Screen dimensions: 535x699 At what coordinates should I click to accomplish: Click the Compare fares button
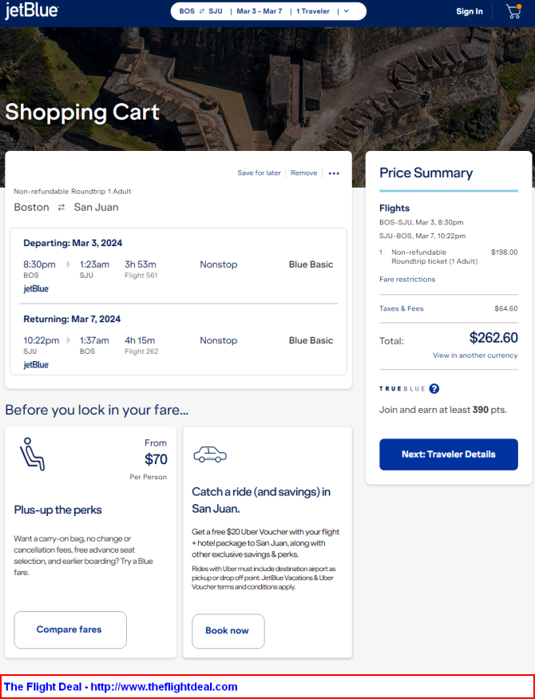[x=70, y=629]
